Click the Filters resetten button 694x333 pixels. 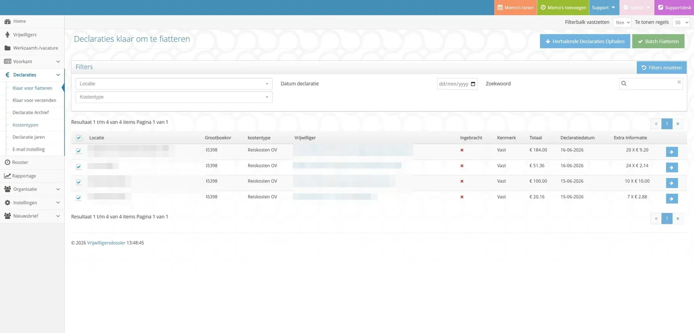tap(662, 67)
